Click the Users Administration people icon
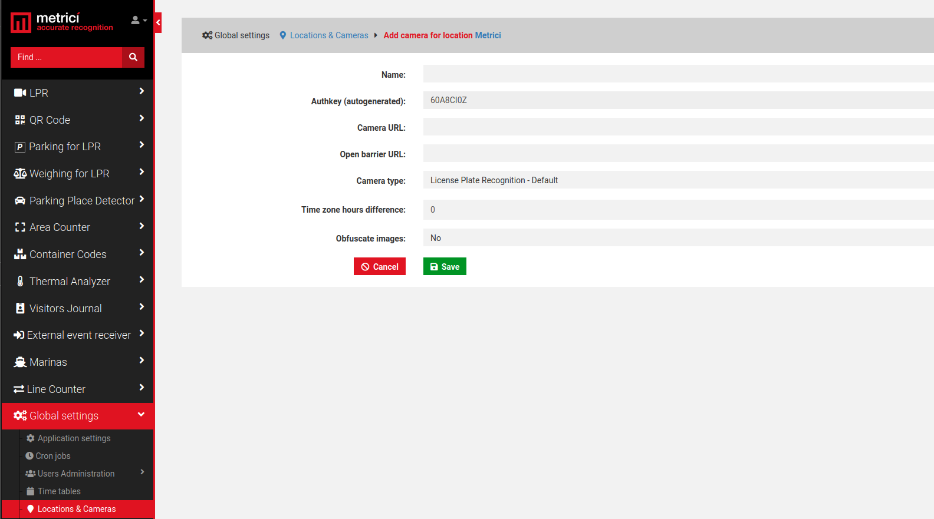Viewport: 934px width, 519px height. pos(31,474)
